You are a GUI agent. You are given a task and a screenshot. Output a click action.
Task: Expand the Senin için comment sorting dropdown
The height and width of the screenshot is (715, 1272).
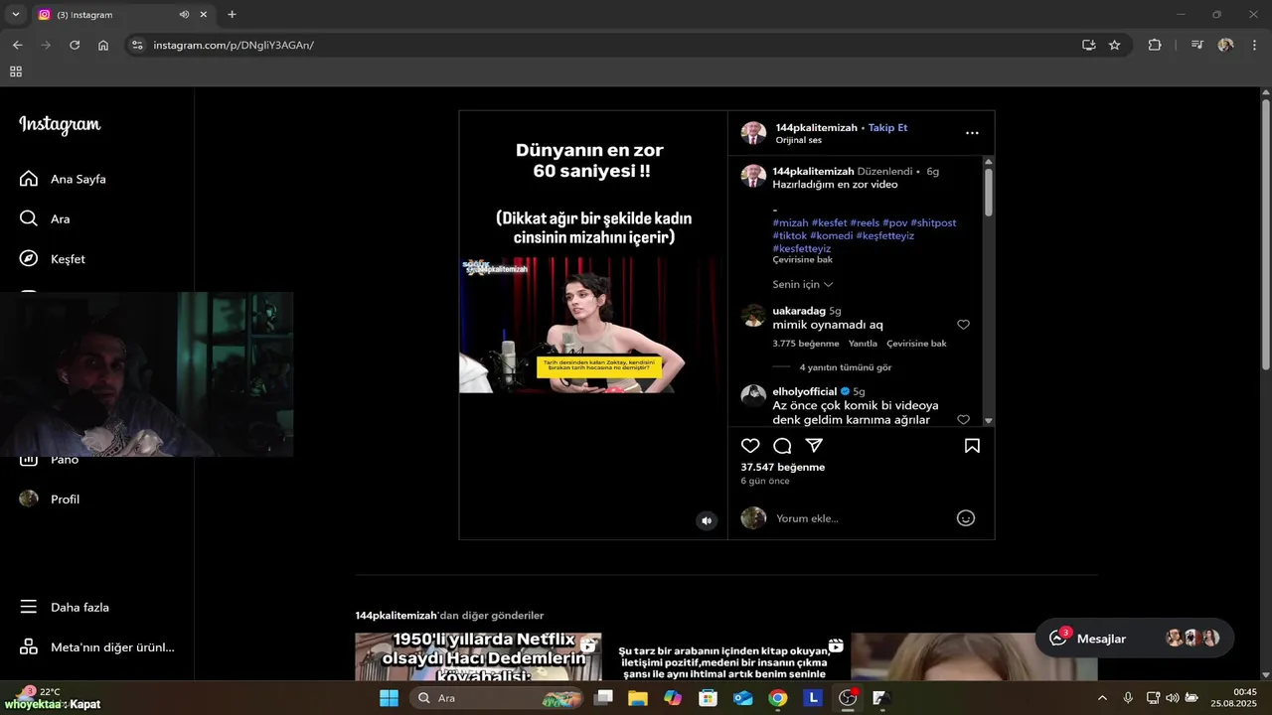click(x=802, y=284)
